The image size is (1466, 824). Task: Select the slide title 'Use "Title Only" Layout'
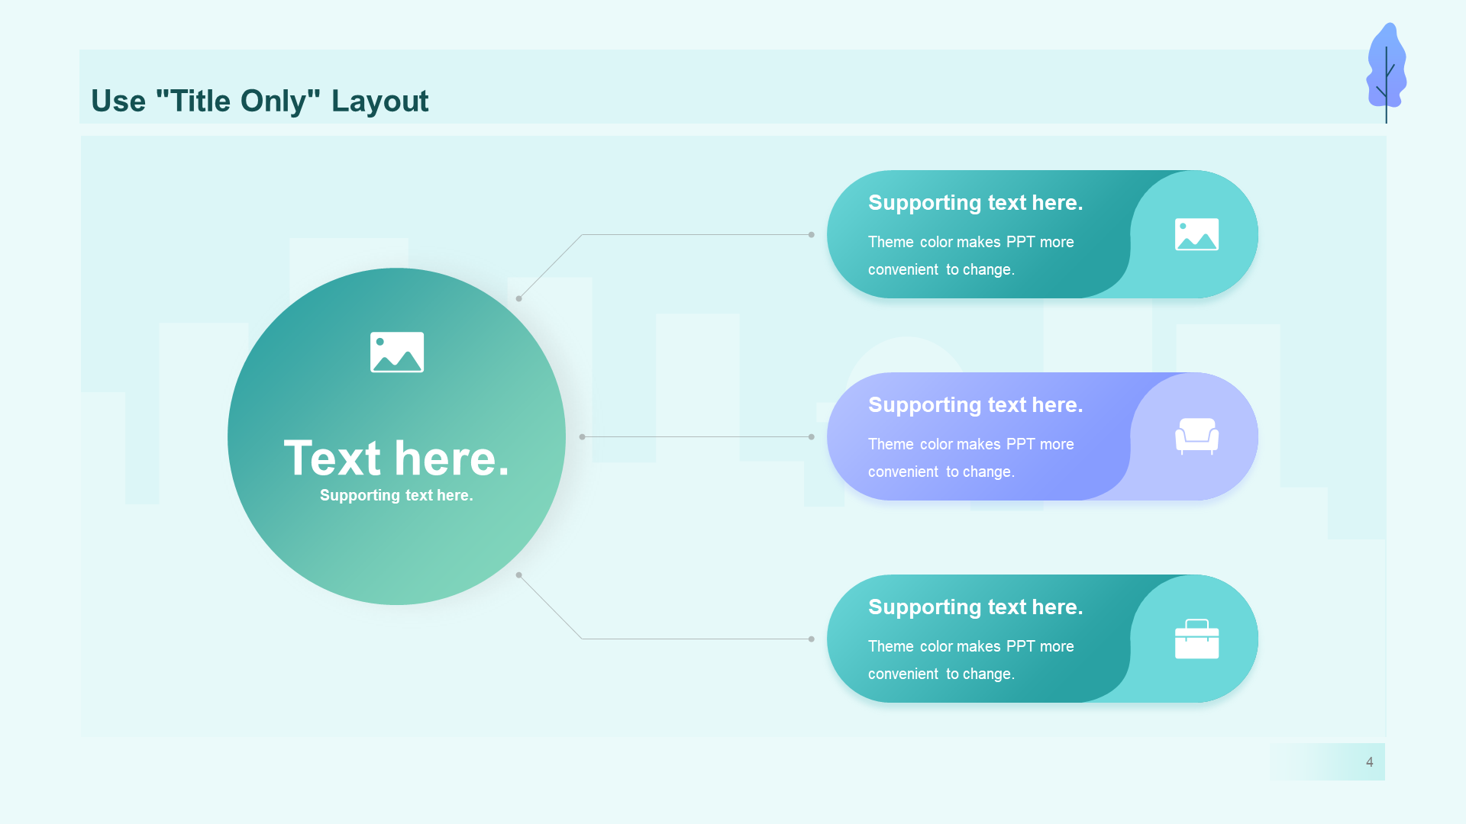tap(260, 101)
